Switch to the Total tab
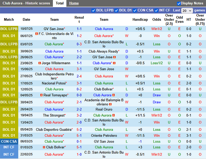Image resolution: width=206 pixels, height=159 pixels. pyautogui.click(x=59, y=3)
